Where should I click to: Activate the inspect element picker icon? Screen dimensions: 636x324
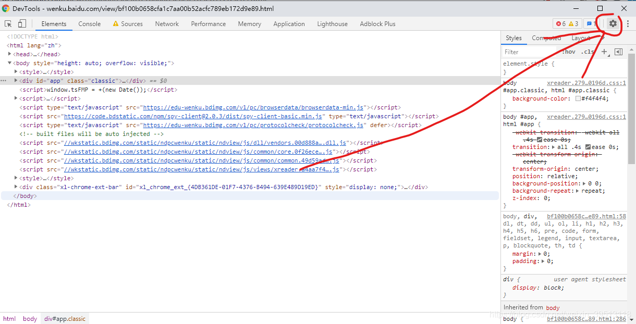8,24
